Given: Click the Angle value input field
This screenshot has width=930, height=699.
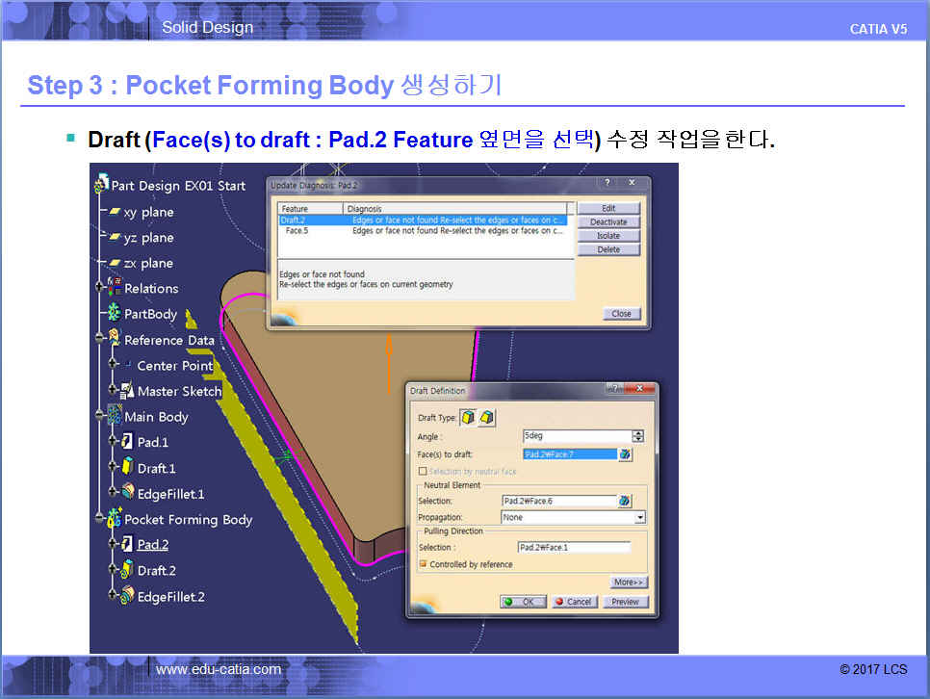Looking at the screenshot, I should point(575,436).
